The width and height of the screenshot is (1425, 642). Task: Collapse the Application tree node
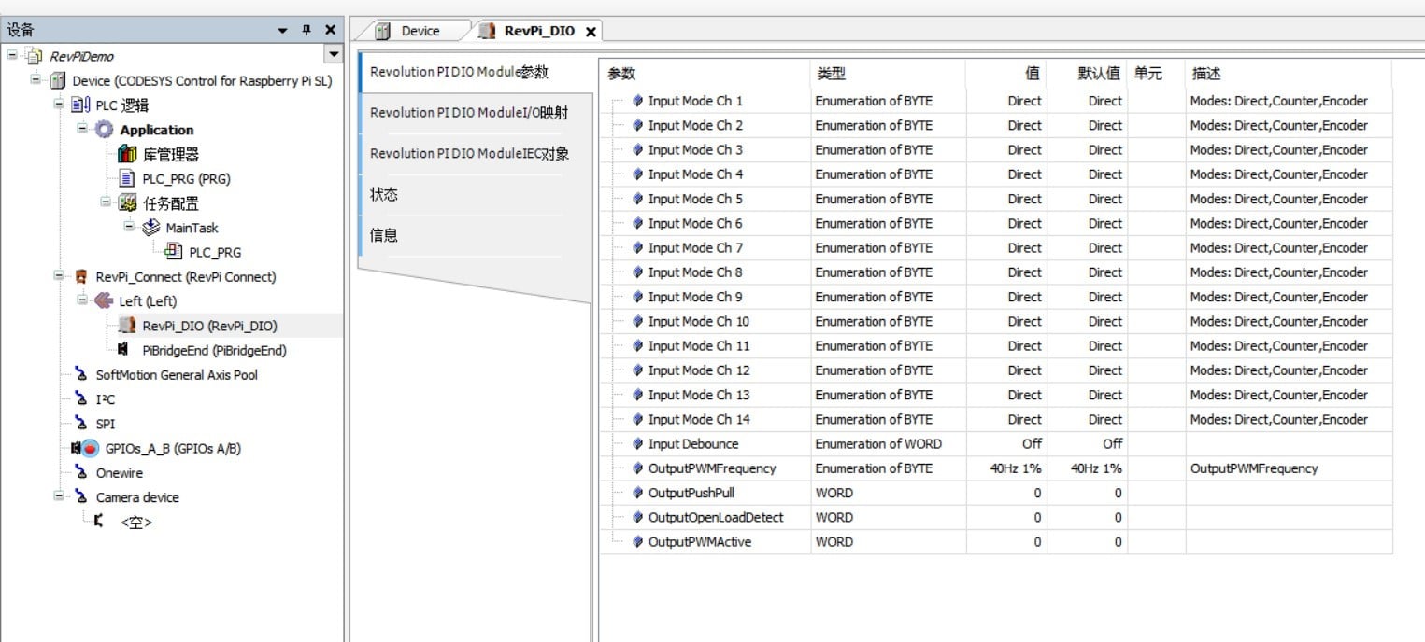[x=82, y=129]
